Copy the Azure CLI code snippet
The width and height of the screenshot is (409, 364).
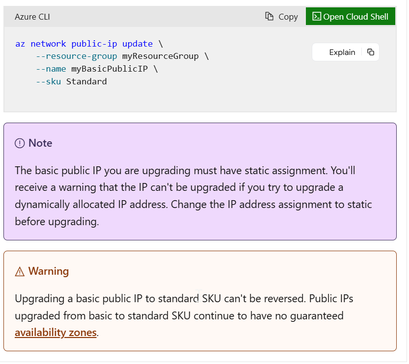(281, 16)
